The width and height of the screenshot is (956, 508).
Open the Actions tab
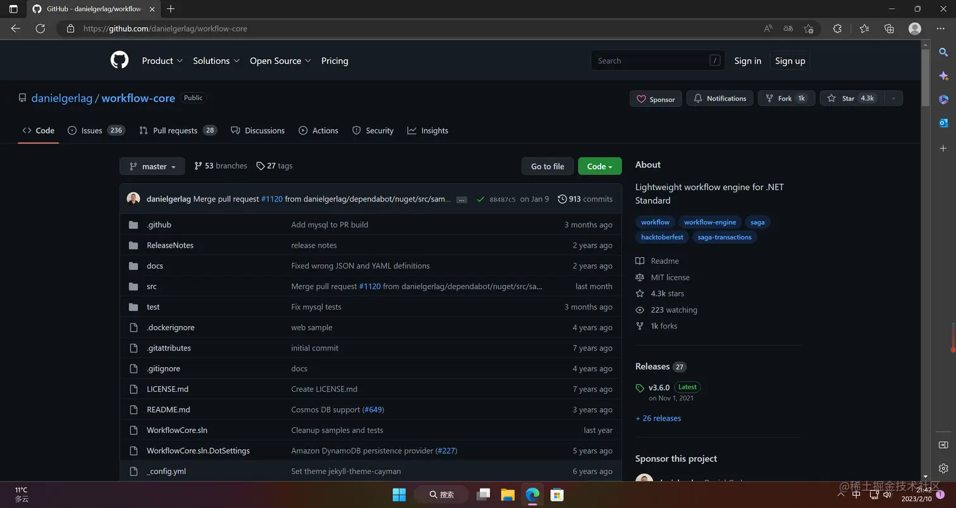pyautogui.click(x=319, y=130)
